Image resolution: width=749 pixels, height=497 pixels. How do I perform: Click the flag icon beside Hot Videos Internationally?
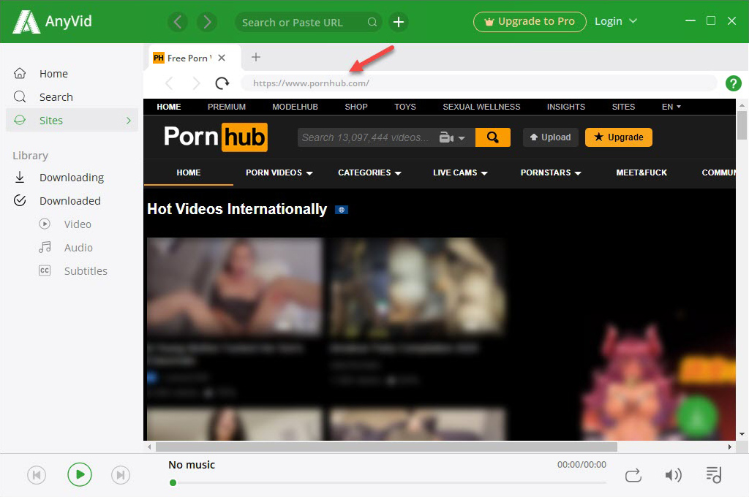click(342, 210)
